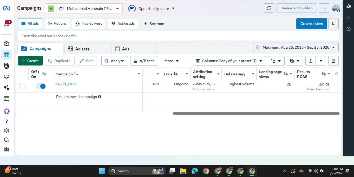The image size is (354, 177).
Task: Open Help question mark icon
Action: pyautogui.click(x=6, y=121)
